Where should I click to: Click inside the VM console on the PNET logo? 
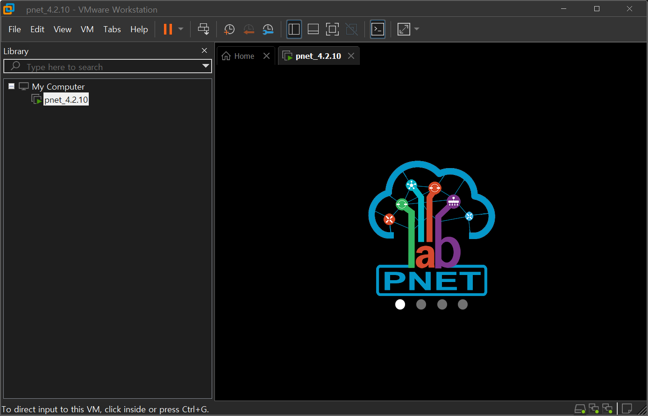click(432, 228)
